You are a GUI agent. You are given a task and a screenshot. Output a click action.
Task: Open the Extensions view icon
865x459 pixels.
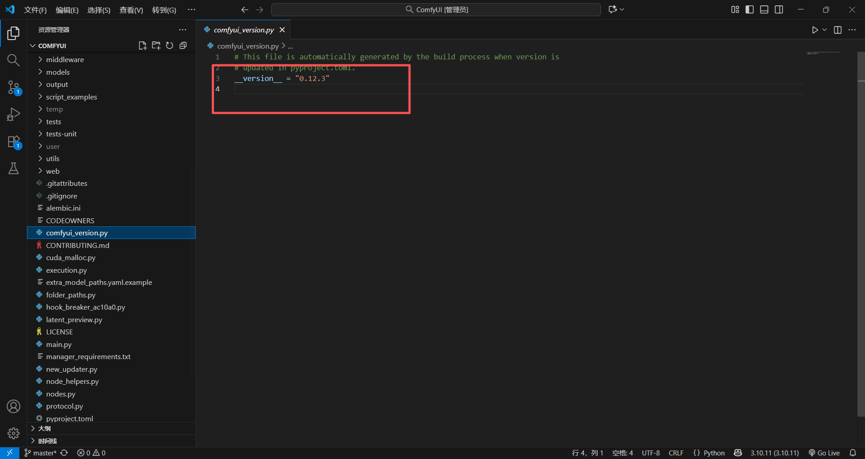[x=14, y=142]
